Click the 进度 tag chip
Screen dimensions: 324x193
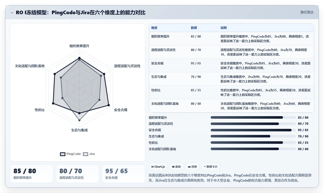point(192,167)
